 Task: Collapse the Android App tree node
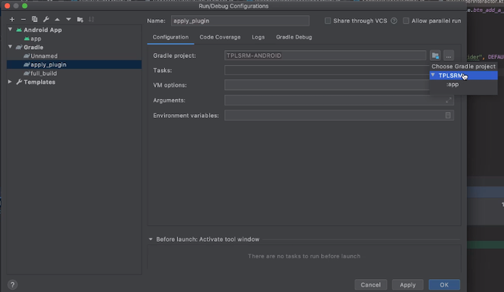(11, 30)
